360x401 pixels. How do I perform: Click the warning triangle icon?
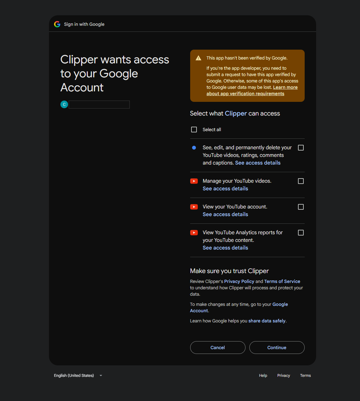[198, 58]
